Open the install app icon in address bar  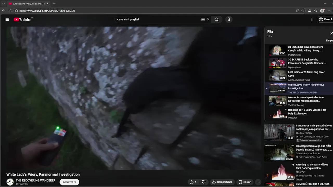pyautogui.click(x=298, y=11)
